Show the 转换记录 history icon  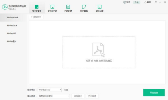coord(100,7)
